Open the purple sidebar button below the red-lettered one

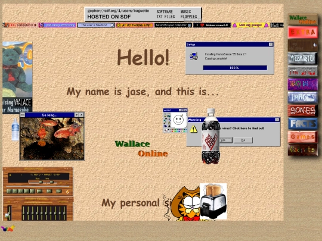[303, 84]
